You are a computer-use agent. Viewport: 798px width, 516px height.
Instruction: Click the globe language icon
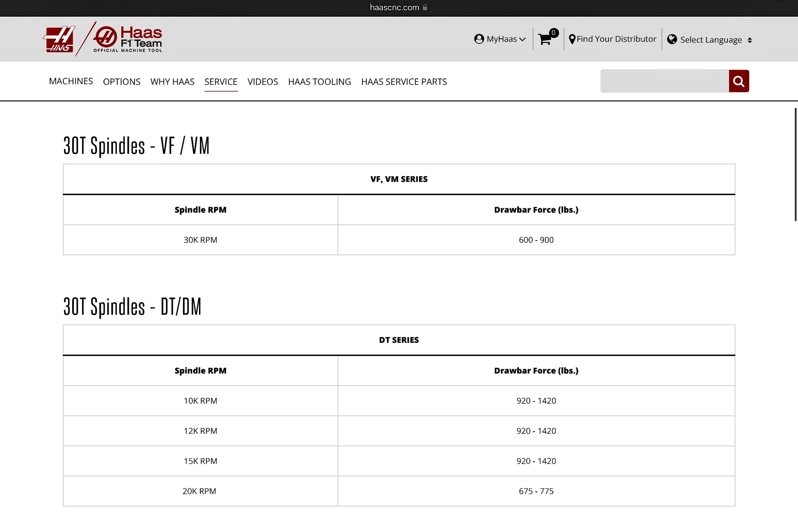tap(671, 39)
